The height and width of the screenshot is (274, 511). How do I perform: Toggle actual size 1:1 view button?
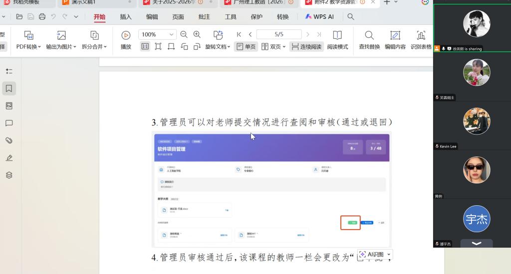tap(145, 46)
